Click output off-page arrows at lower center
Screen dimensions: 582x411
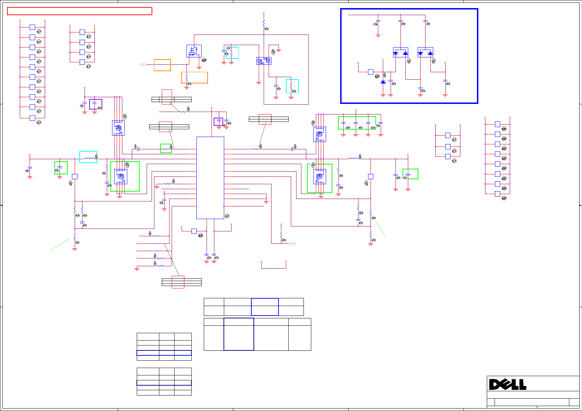click(293, 243)
